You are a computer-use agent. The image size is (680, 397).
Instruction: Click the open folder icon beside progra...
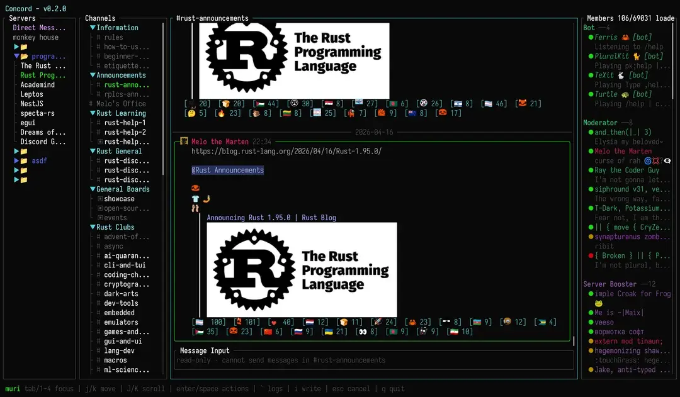[x=25, y=57]
